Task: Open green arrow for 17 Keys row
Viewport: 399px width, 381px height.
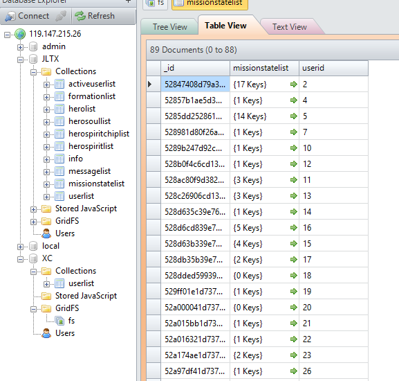Action: click(294, 84)
